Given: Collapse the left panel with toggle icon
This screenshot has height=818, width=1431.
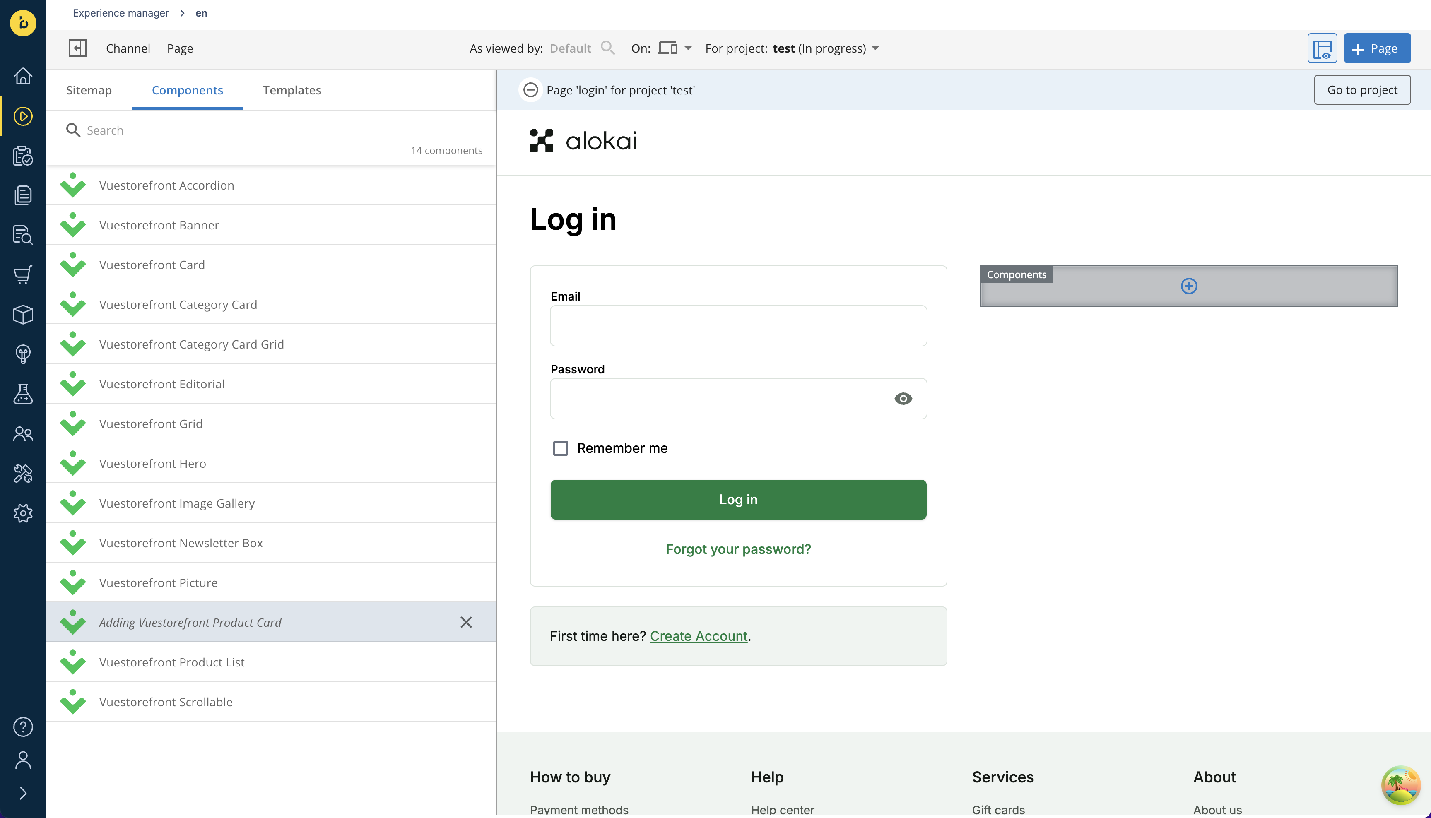Looking at the screenshot, I should (77, 48).
